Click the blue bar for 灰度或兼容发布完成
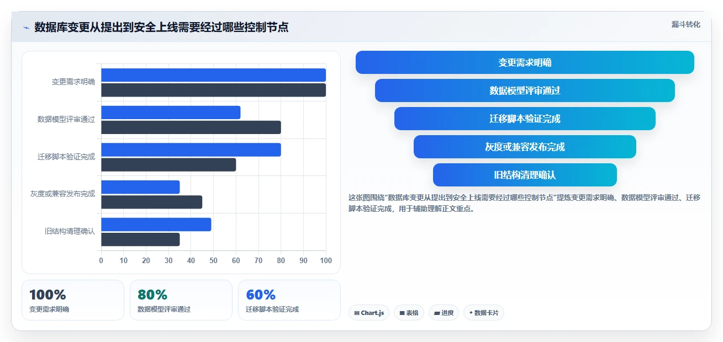Viewport: 723px width, 342px height. tap(140, 187)
